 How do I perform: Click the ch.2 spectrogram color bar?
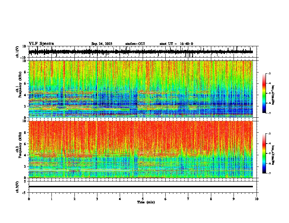[x=264, y=153]
